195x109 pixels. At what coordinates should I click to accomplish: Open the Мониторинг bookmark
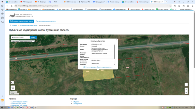pyautogui.click(x=120, y=9)
